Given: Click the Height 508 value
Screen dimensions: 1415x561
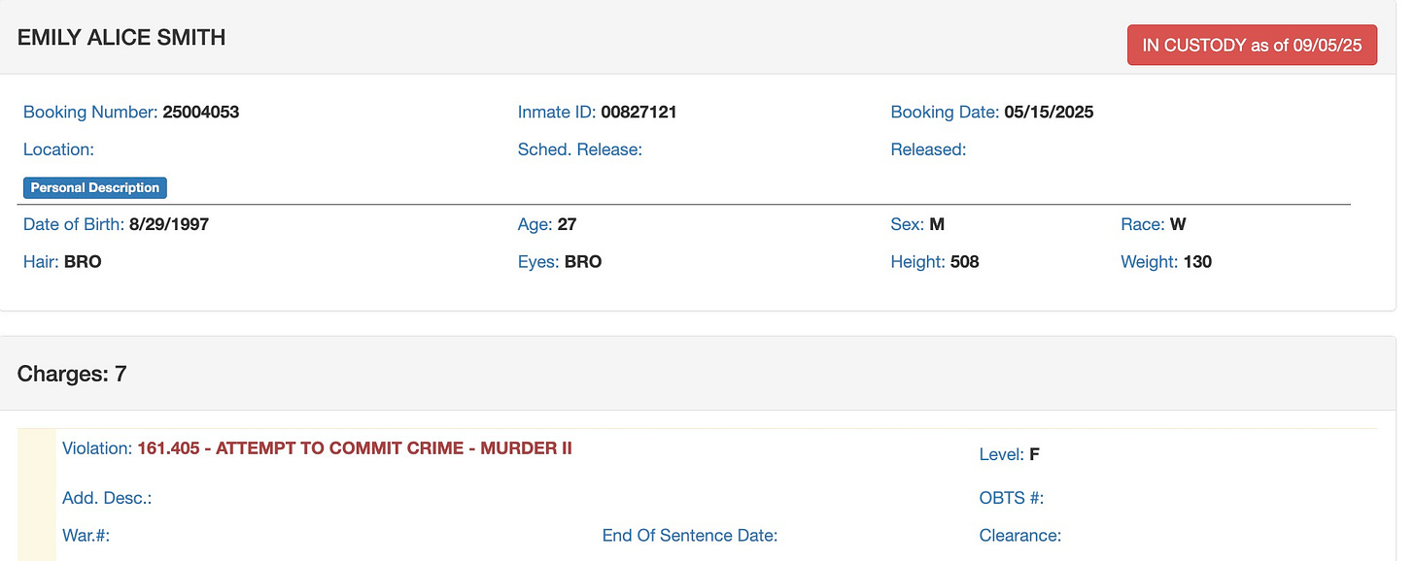Looking at the screenshot, I should 964,262.
